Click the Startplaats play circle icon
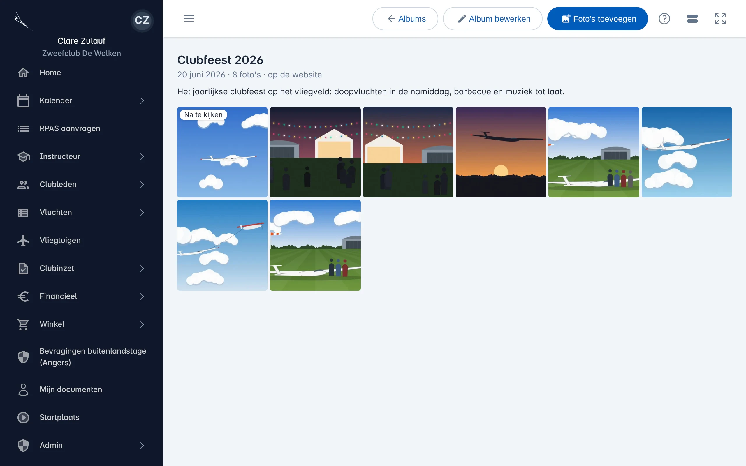 click(23, 418)
